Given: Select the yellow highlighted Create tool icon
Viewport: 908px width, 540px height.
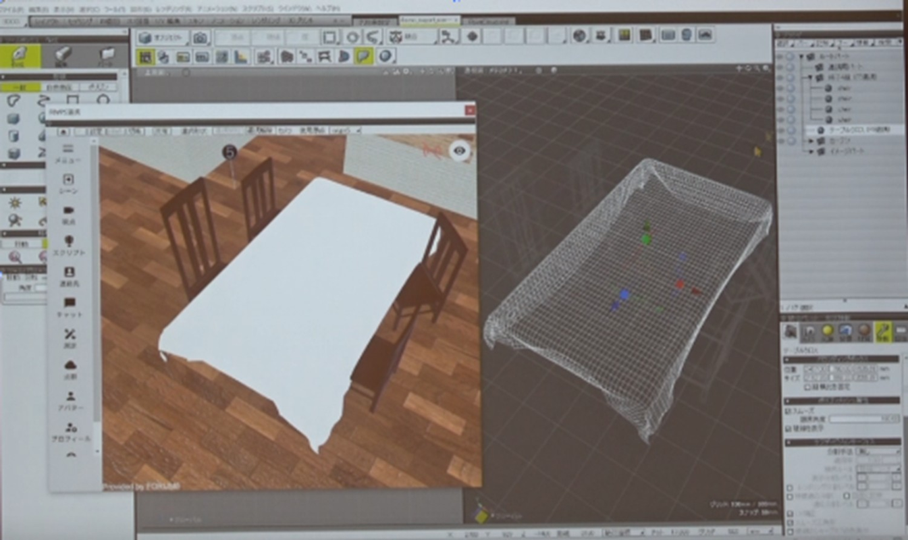Looking at the screenshot, I should point(19,55).
